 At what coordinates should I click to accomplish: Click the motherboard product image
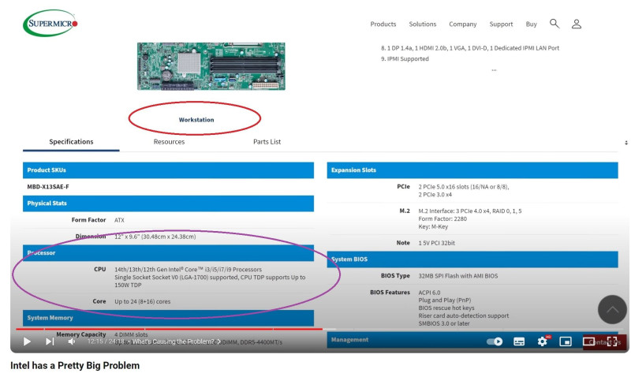pos(211,66)
